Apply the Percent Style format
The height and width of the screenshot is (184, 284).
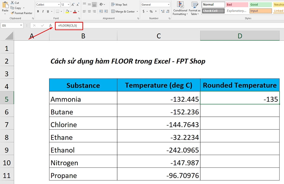pyautogui.click(x=151, y=11)
